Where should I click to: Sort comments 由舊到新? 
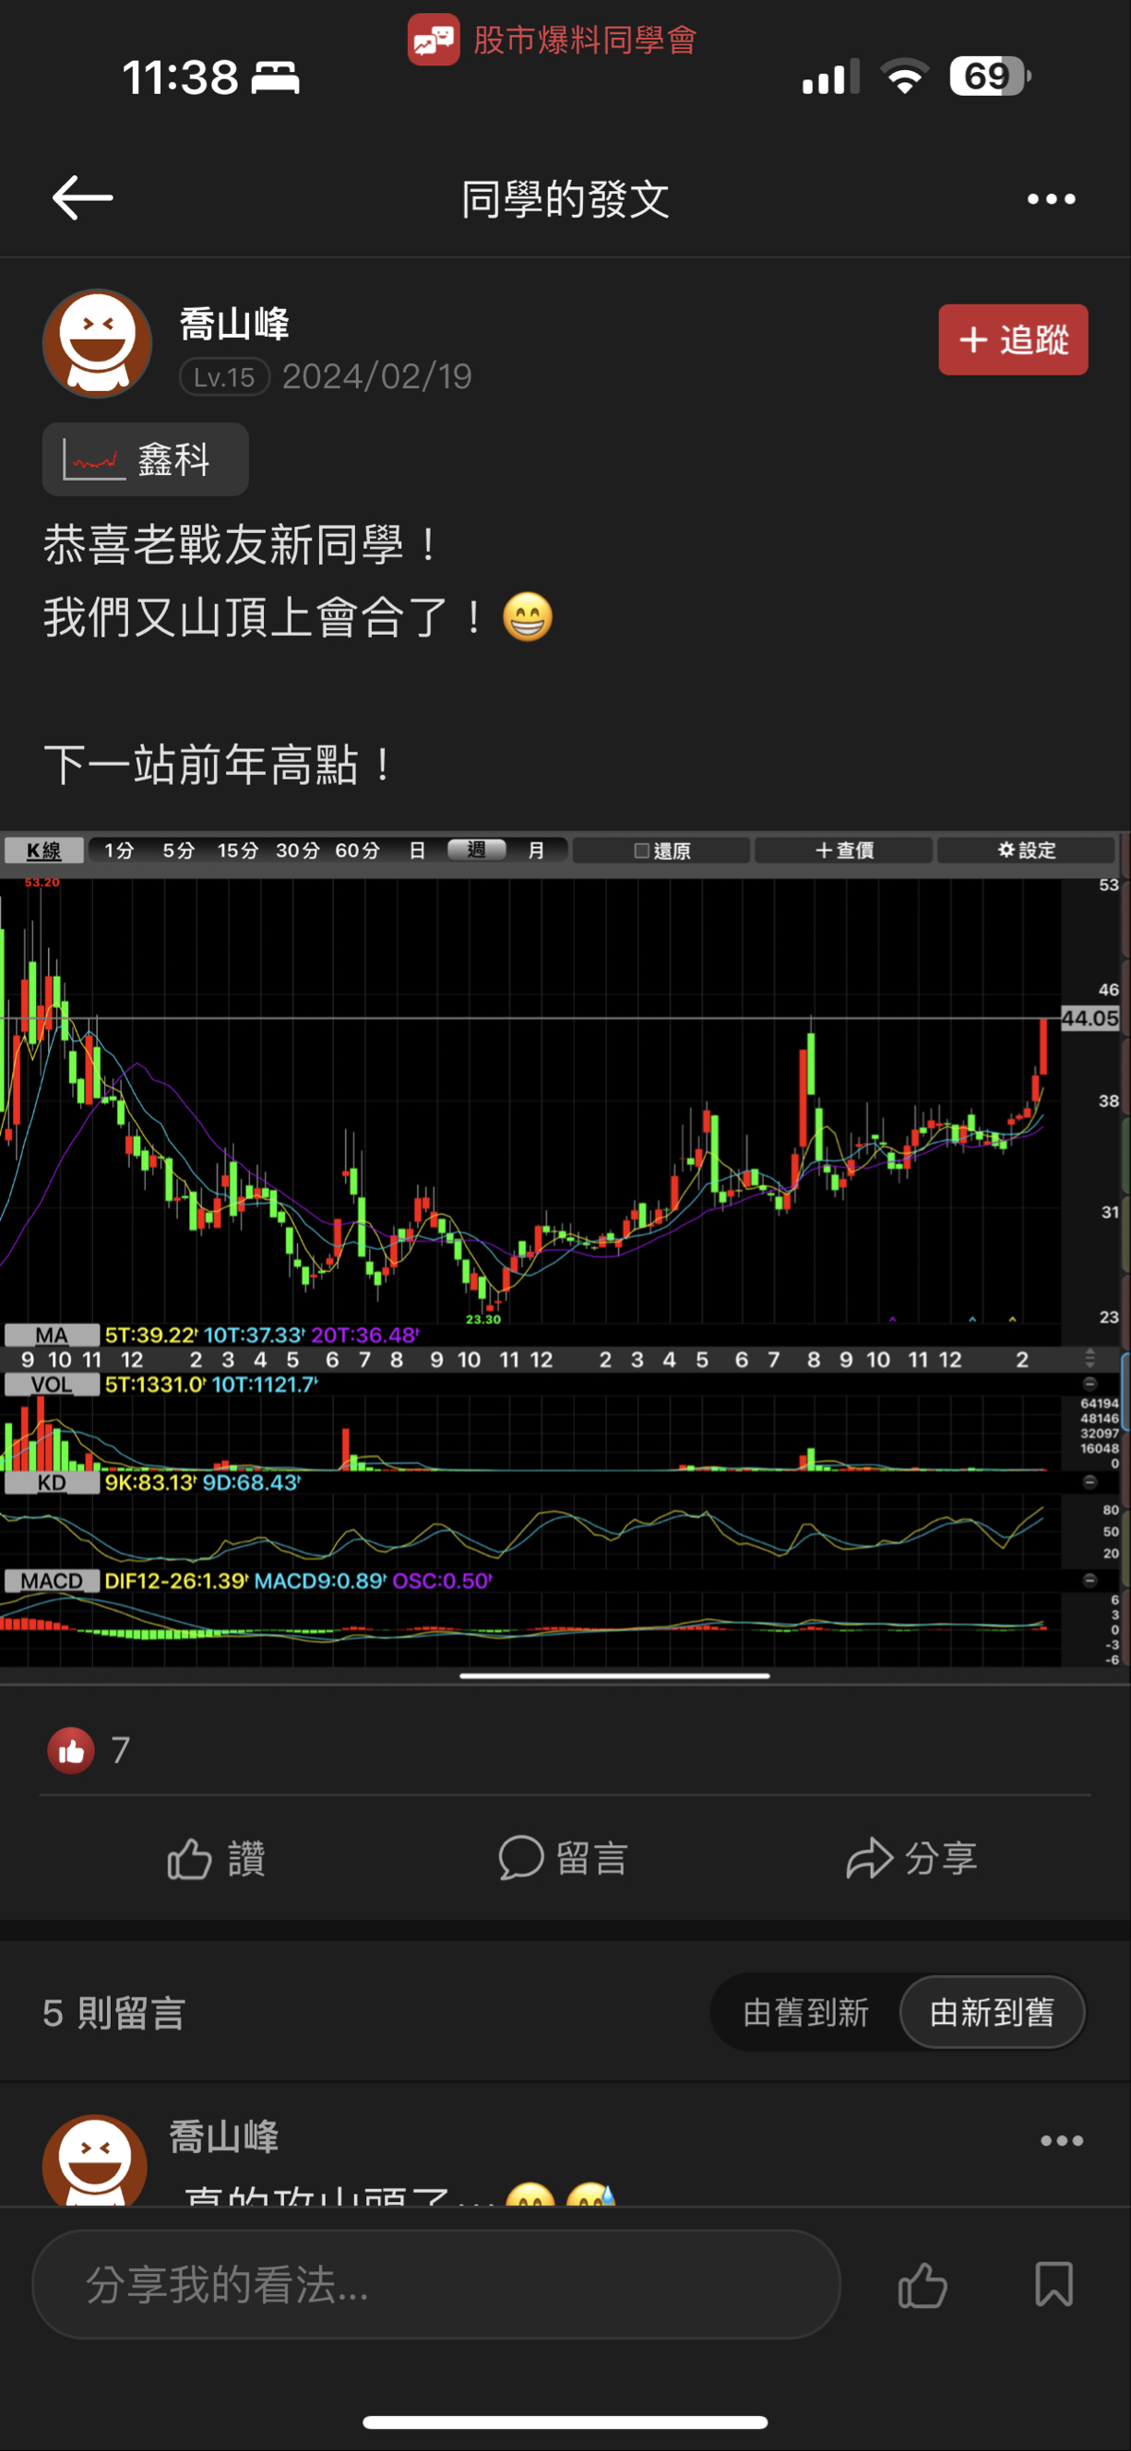point(804,2013)
